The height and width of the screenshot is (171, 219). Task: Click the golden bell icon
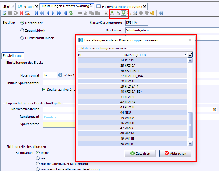point(152,13)
